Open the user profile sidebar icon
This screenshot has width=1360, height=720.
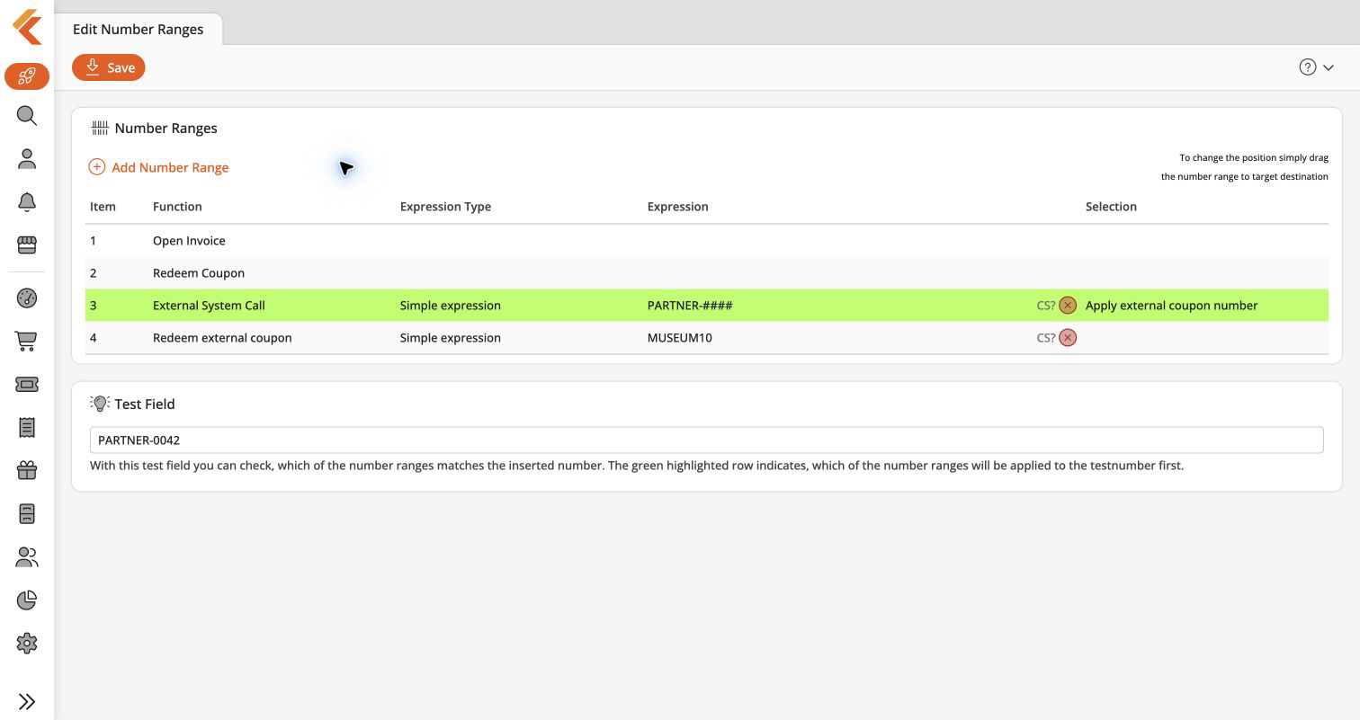[27, 159]
